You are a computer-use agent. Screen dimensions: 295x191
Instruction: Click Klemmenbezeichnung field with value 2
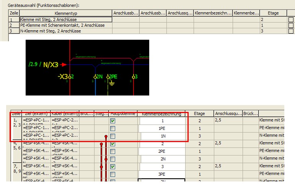coord(163,144)
